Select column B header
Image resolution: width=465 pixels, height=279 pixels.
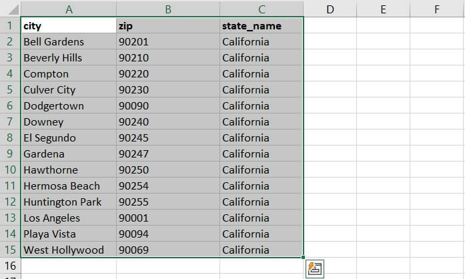click(168, 9)
